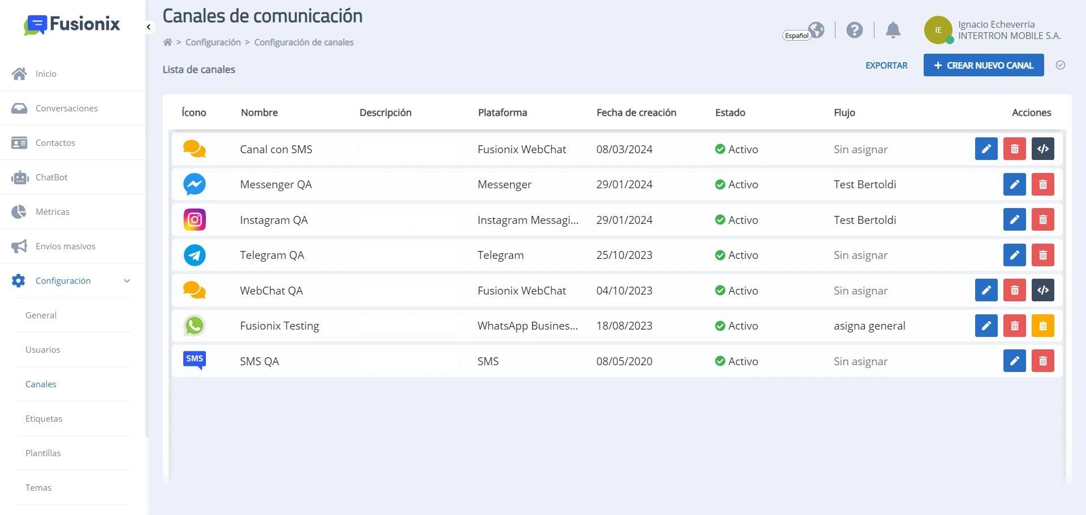Click Telegram QA channel name
Image resolution: width=1086 pixels, height=515 pixels.
coord(272,255)
